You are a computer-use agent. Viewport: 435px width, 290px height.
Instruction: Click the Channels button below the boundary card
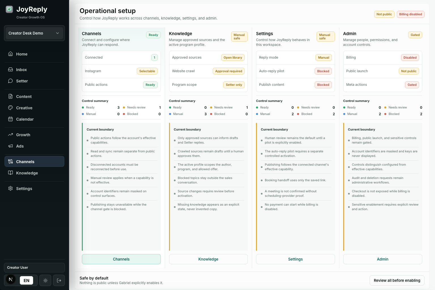[121, 259]
